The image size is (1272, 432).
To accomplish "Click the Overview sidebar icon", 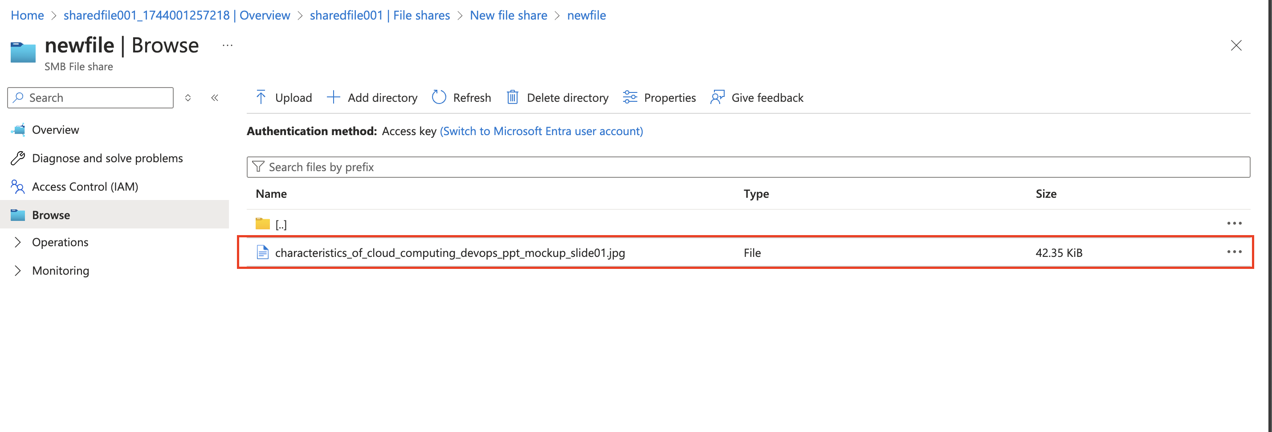I will [18, 129].
